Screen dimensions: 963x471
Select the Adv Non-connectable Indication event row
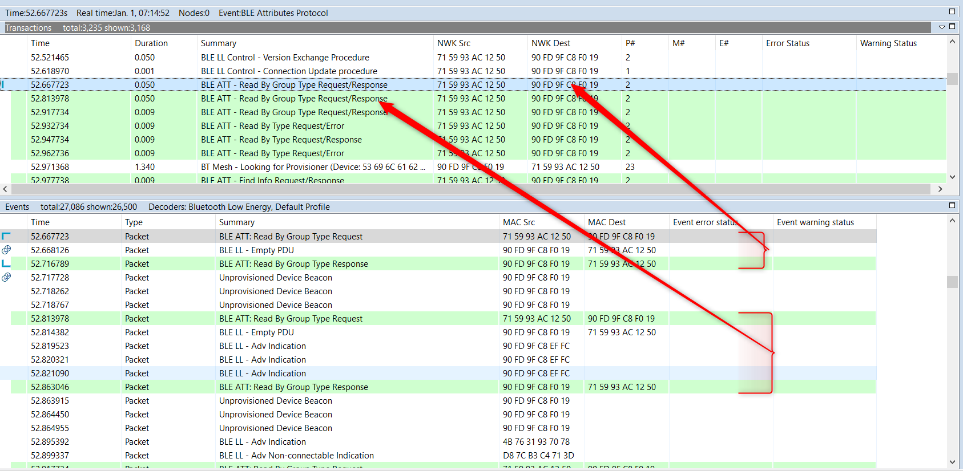296,456
